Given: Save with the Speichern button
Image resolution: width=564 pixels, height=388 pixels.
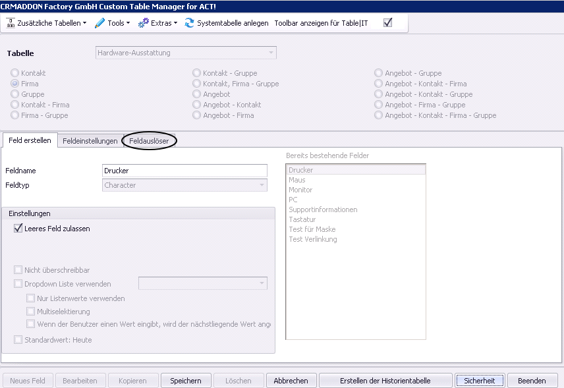Looking at the screenshot, I should pyautogui.click(x=186, y=381).
